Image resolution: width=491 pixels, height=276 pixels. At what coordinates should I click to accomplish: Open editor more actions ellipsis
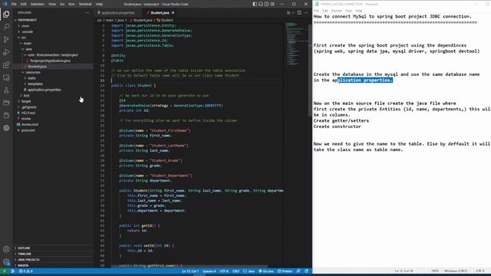306,13
